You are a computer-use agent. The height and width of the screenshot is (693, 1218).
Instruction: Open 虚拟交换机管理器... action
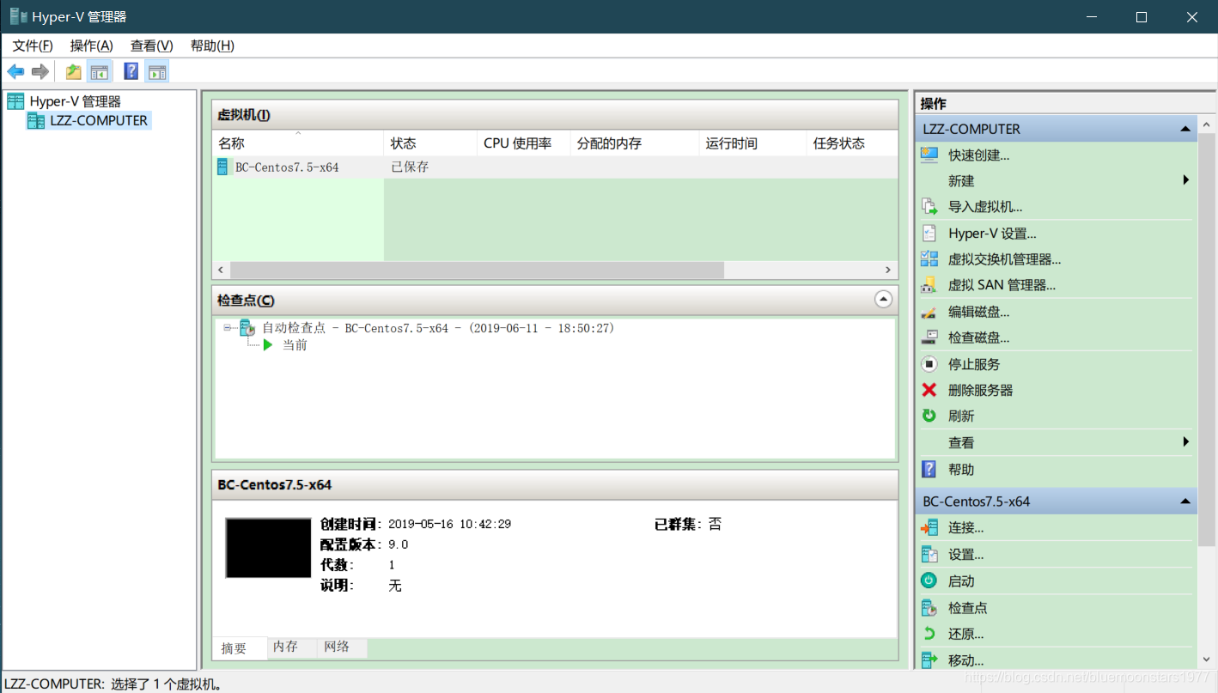point(1005,259)
